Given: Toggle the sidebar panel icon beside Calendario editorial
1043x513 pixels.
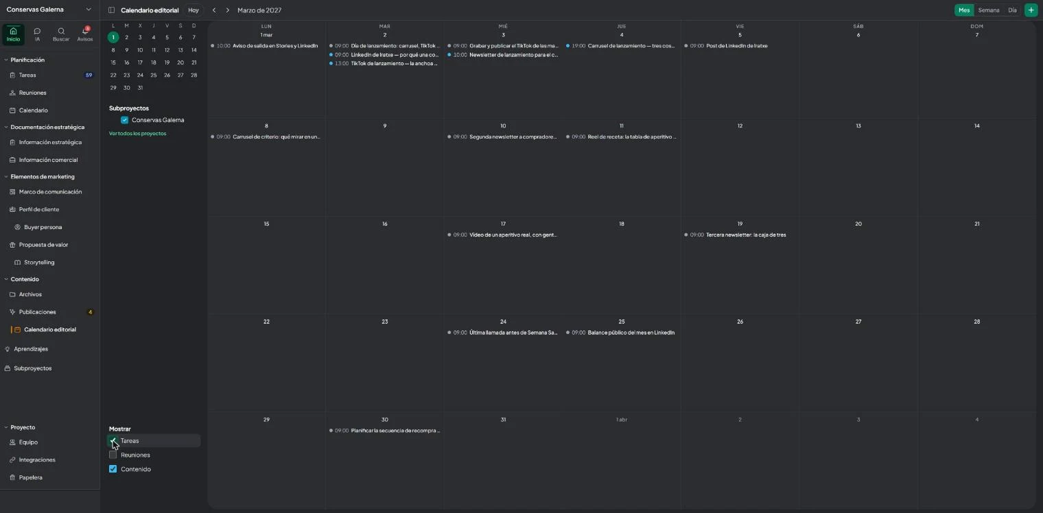Looking at the screenshot, I should (x=111, y=10).
